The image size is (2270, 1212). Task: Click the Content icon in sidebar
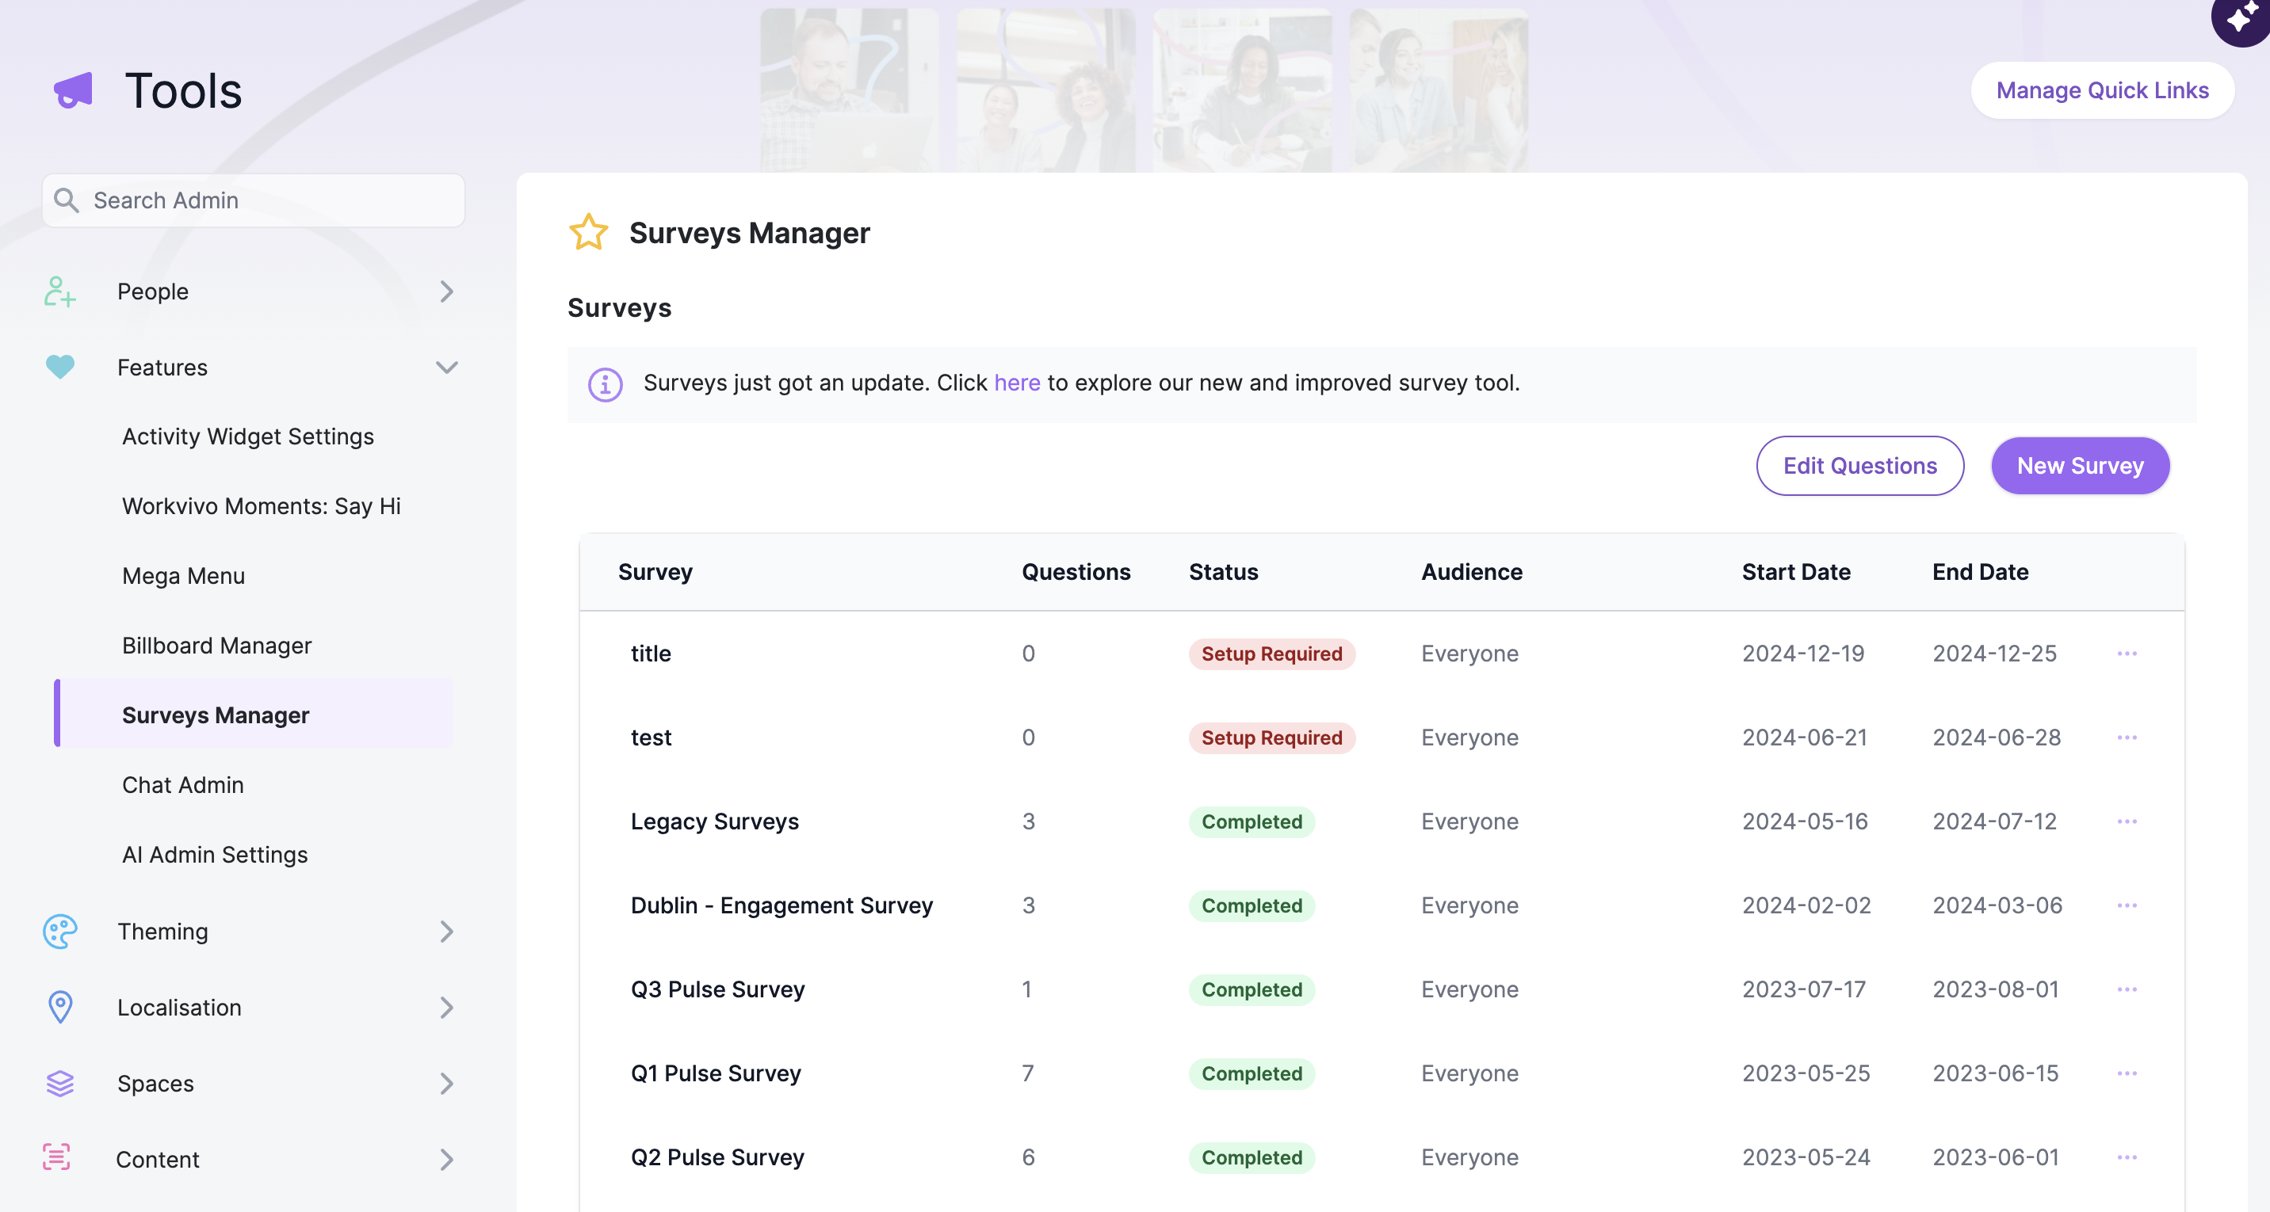(x=56, y=1157)
